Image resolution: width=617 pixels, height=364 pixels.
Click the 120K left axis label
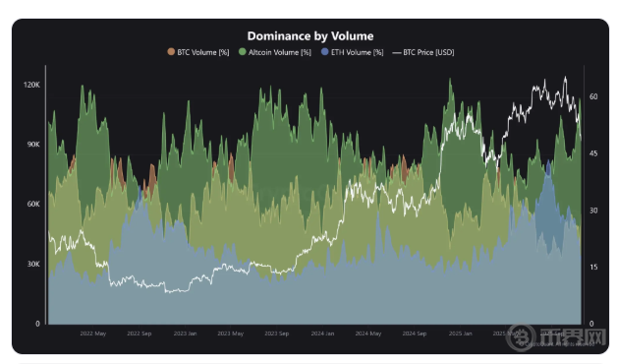[31, 85]
